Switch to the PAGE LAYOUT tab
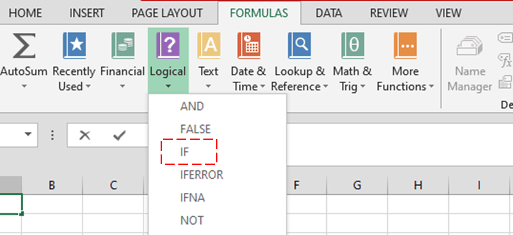This screenshot has height=235, width=513. [x=167, y=13]
